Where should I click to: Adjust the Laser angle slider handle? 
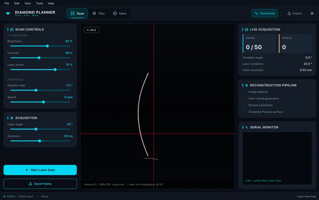(36, 129)
